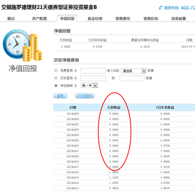Click date cell 20140416
The width and height of the screenshot is (195, 192).
tap(73, 172)
